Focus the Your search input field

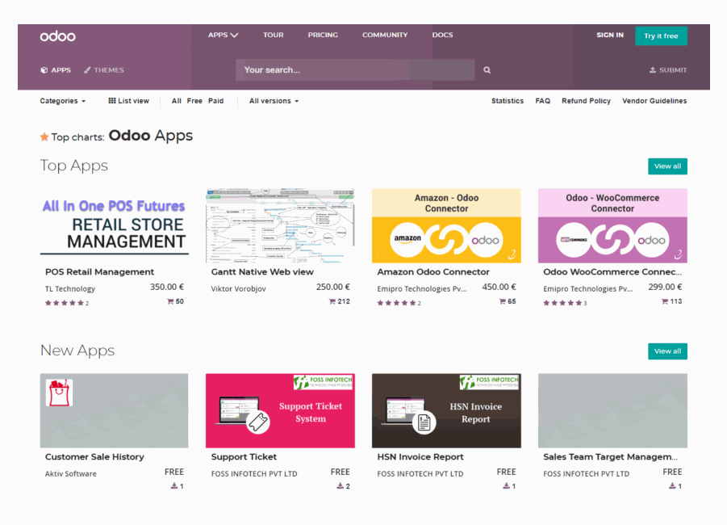pos(355,69)
